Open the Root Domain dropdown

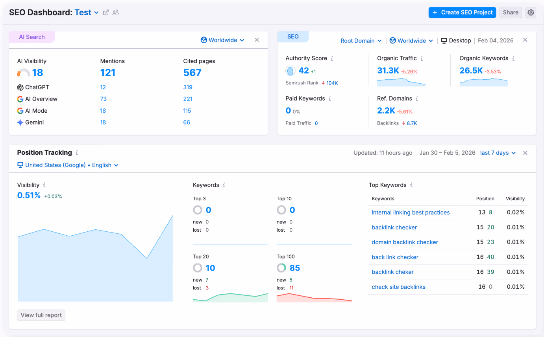361,40
